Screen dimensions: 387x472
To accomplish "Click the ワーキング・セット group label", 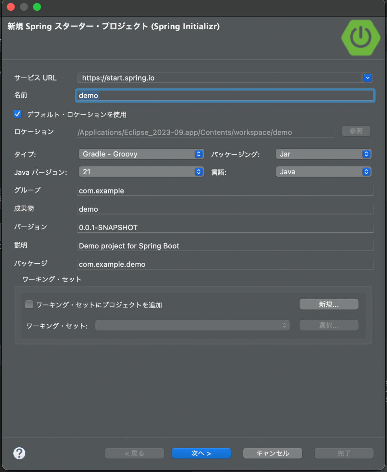I will [51, 279].
